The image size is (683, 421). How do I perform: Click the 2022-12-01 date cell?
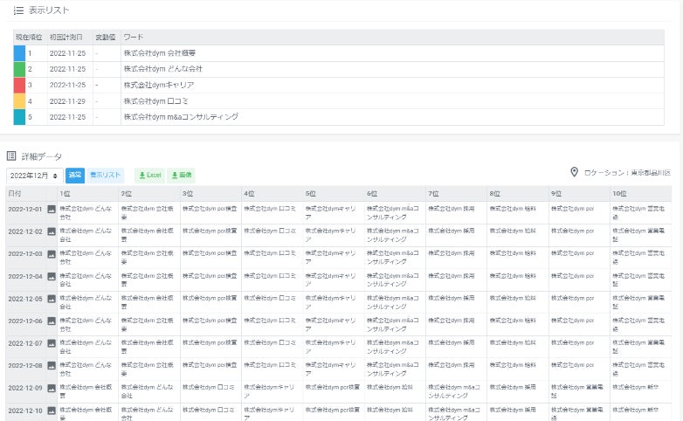click(25, 210)
